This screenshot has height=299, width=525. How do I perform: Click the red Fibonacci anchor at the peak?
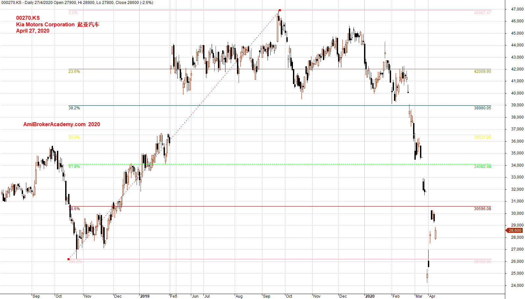[280, 10]
